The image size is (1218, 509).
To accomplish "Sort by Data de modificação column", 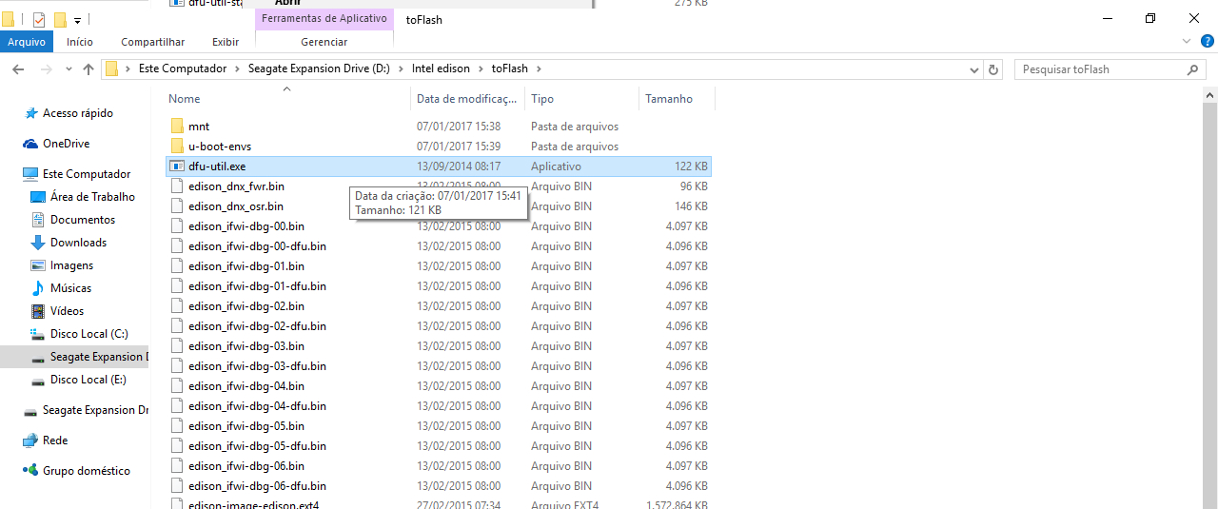I will (x=468, y=99).
